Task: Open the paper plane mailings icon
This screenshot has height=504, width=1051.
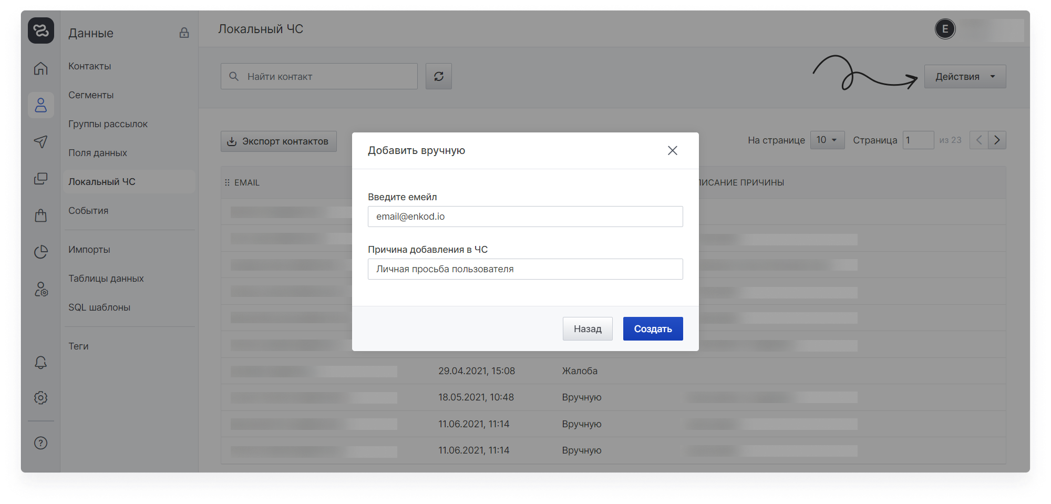Action: point(41,141)
